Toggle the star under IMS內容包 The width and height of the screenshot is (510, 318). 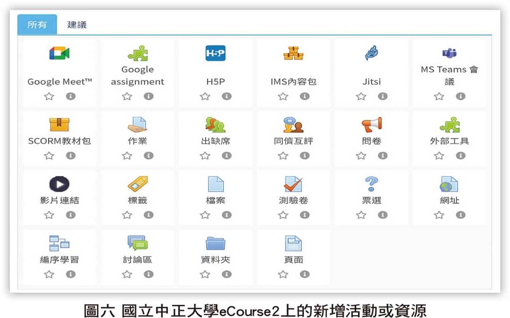click(x=283, y=96)
